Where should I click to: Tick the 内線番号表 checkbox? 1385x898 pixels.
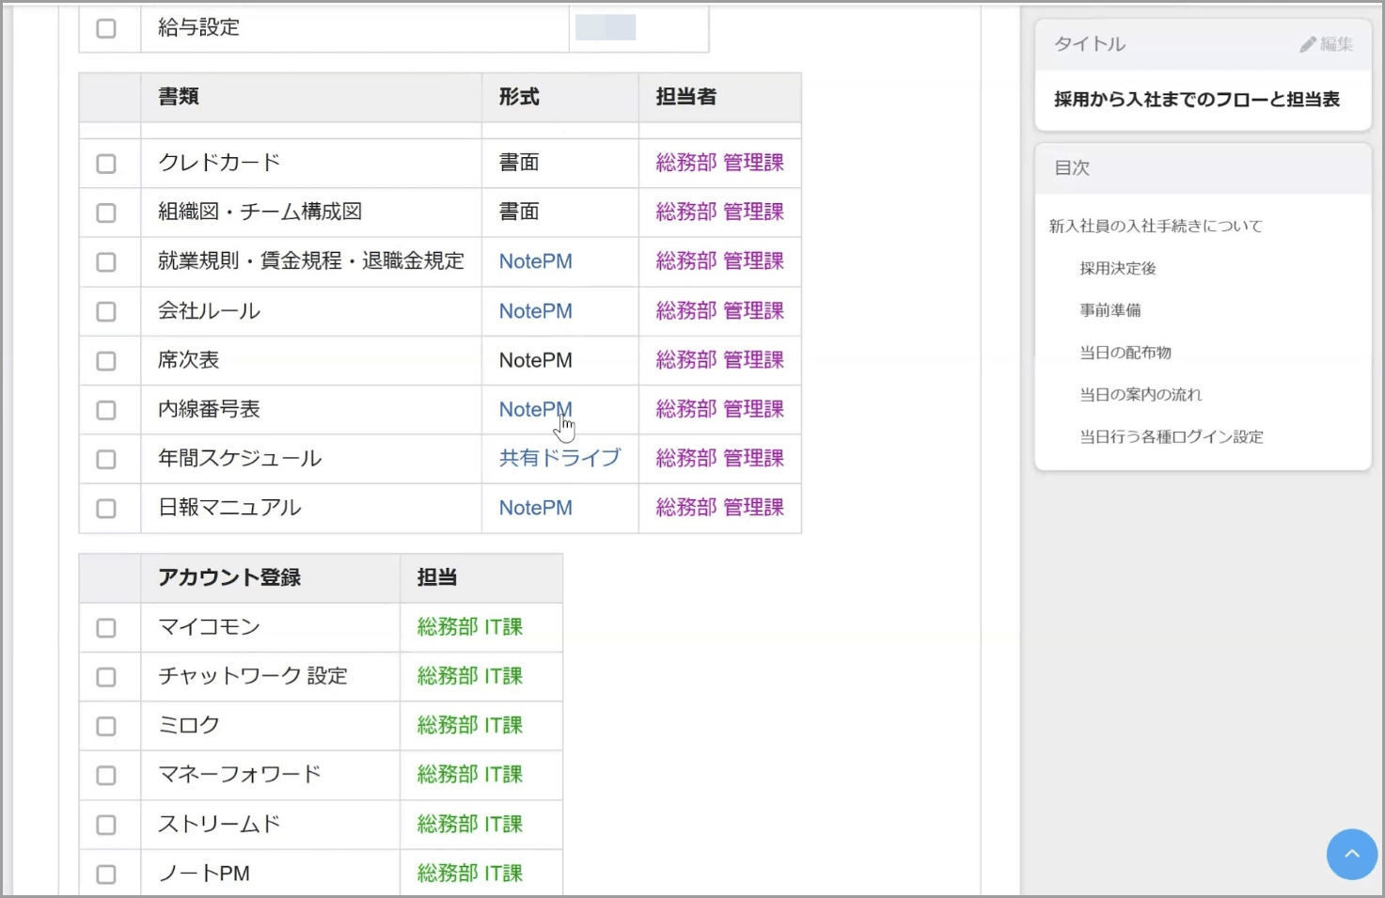(x=106, y=410)
